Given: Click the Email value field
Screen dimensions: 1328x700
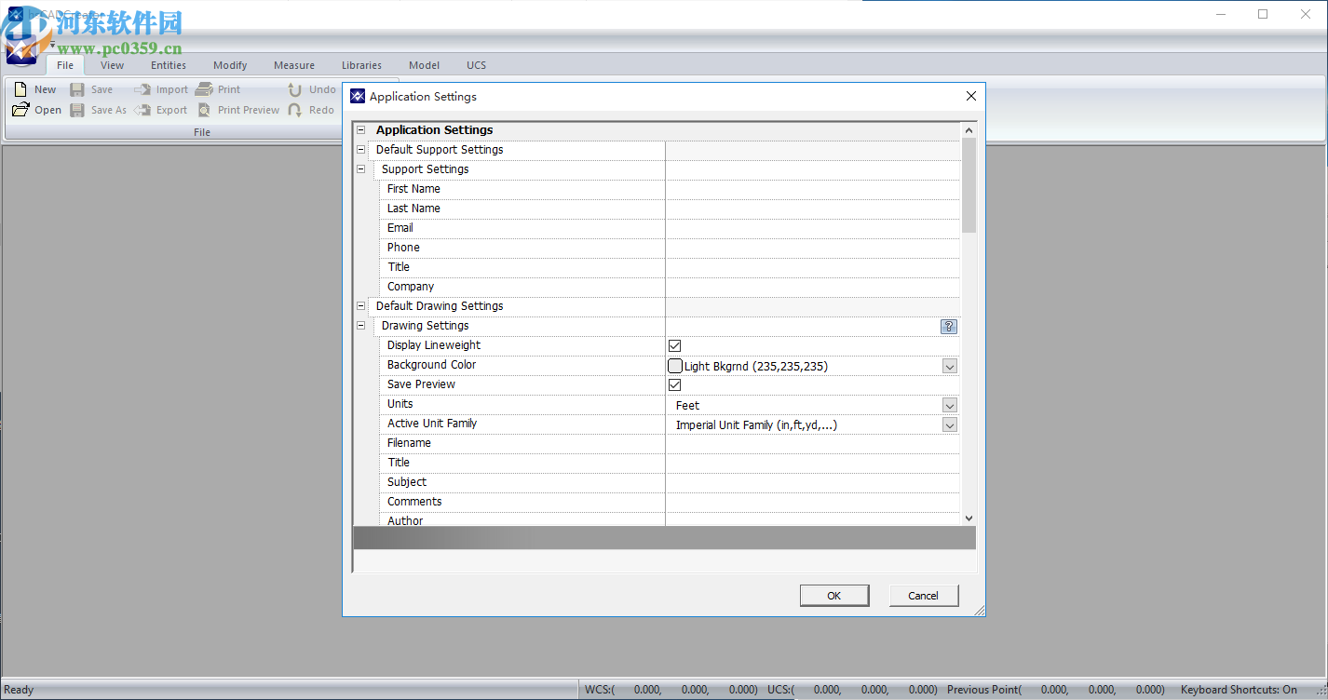Looking at the screenshot, I should (812, 228).
